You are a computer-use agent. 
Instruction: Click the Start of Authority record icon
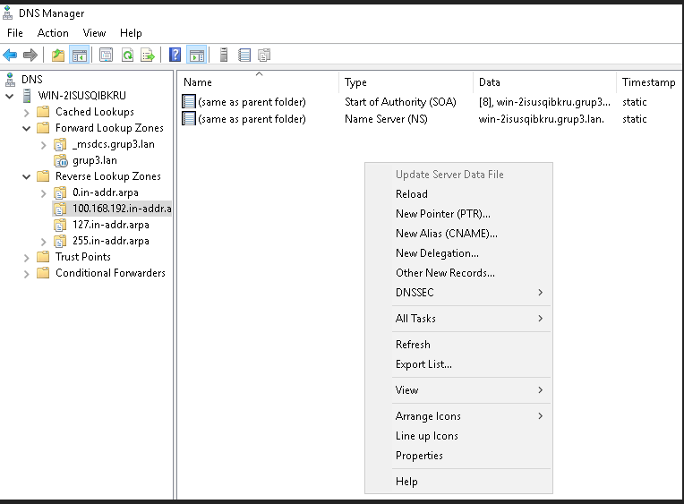(x=189, y=102)
